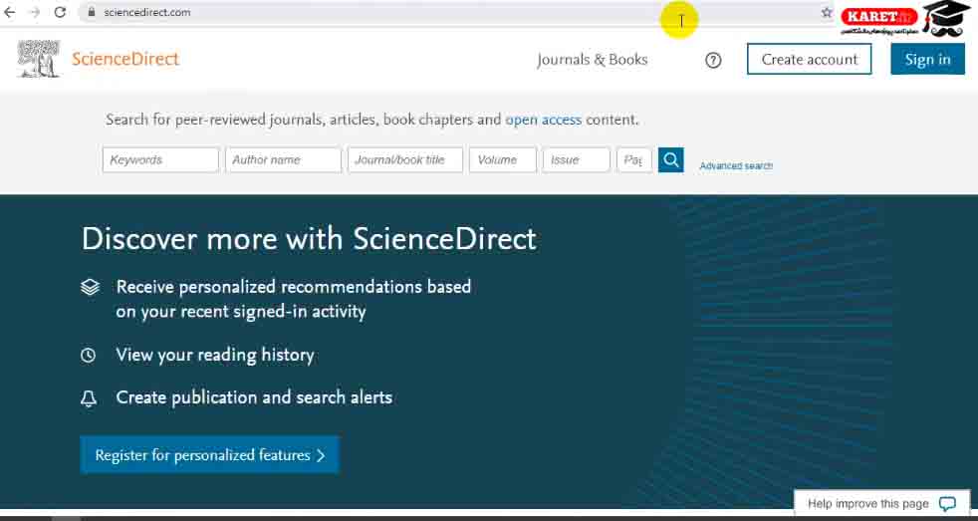
Task: Focus the Keywords search field
Action: pos(160,159)
